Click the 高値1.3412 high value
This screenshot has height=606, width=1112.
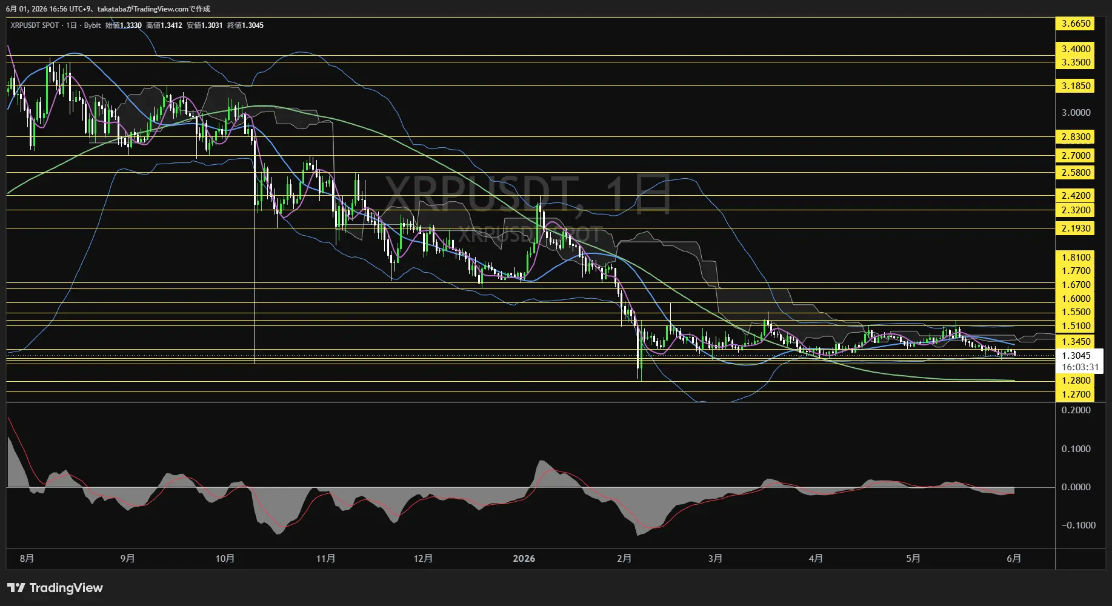pyautogui.click(x=164, y=25)
